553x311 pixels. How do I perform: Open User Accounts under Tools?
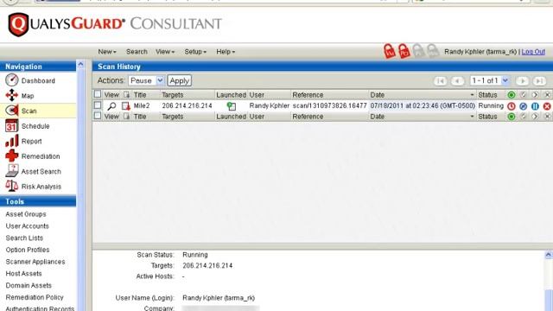(27, 226)
